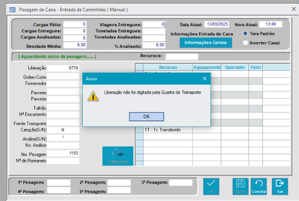Click the Nº Documento input field
Image resolution: width=299 pixels, height=201 pixels.
pyautogui.click(x=63, y=115)
